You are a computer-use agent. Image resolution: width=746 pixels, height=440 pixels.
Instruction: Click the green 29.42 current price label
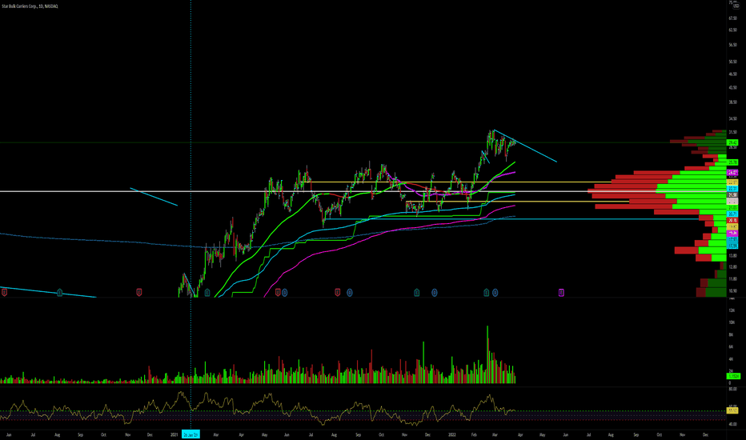coord(732,142)
